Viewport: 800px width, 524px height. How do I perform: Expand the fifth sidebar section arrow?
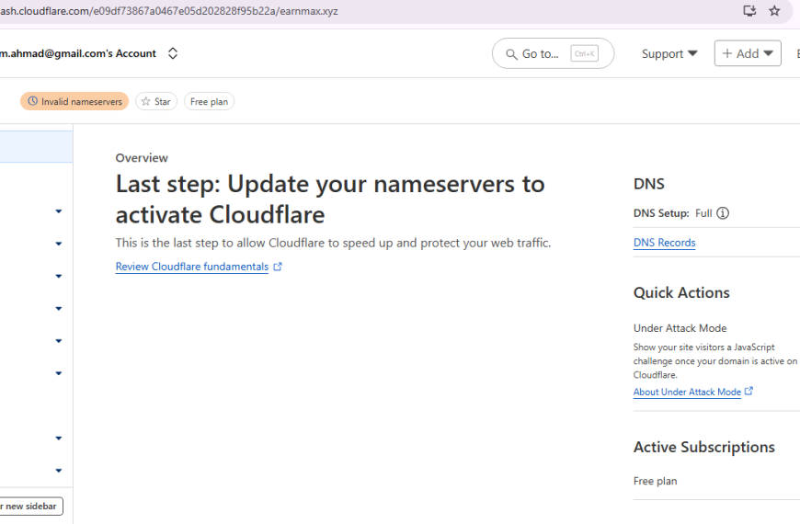[x=59, y=341]
